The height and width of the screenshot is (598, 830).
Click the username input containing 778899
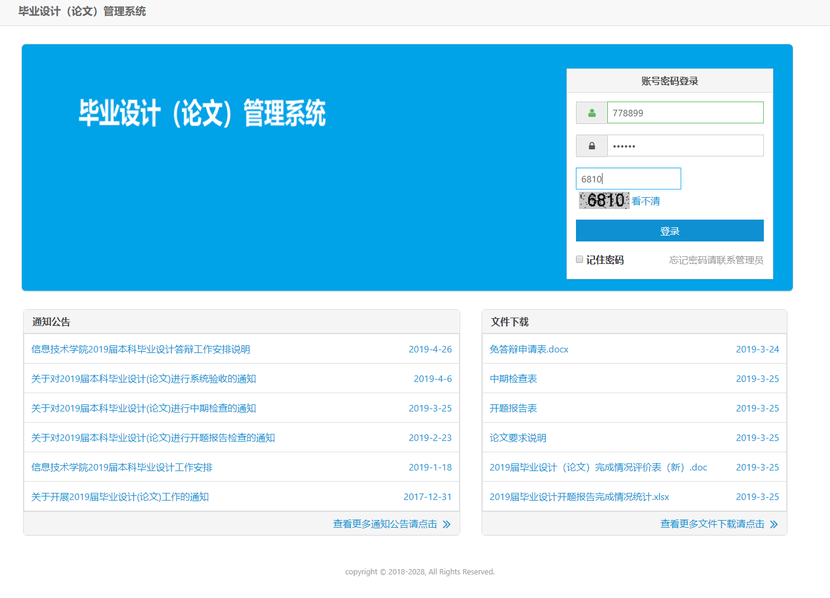tap(685, 112)
